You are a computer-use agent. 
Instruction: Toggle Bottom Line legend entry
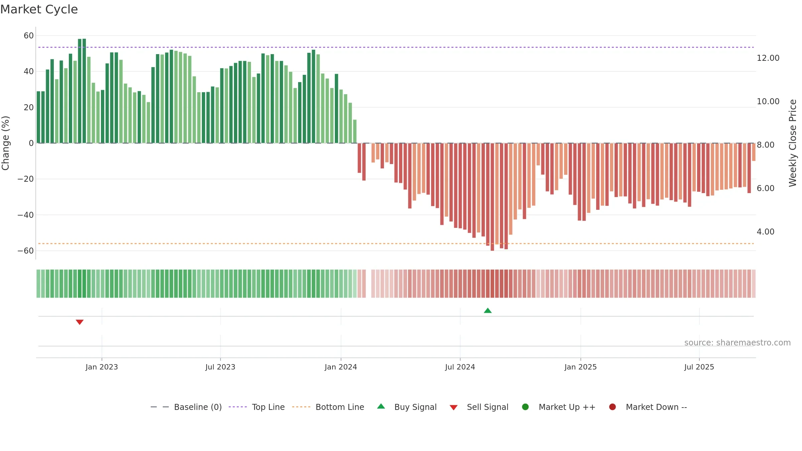(x=328, y=407)
